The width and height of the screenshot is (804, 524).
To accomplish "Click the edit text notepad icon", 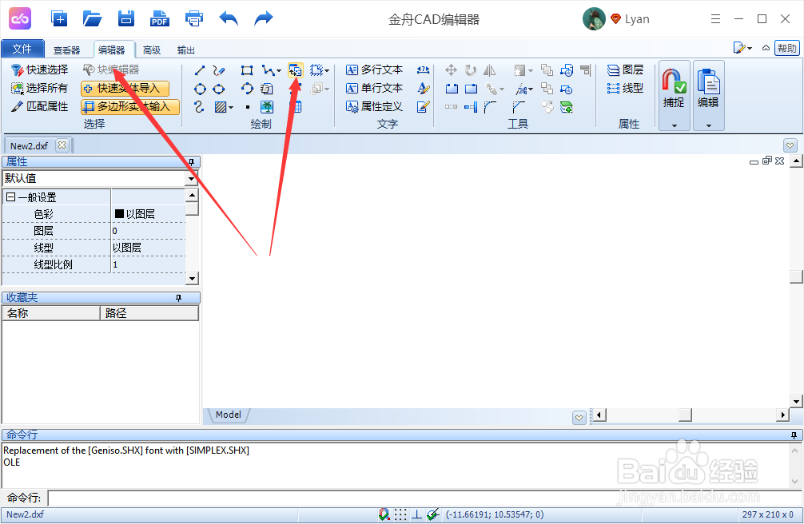I will [x=423, y=107].
